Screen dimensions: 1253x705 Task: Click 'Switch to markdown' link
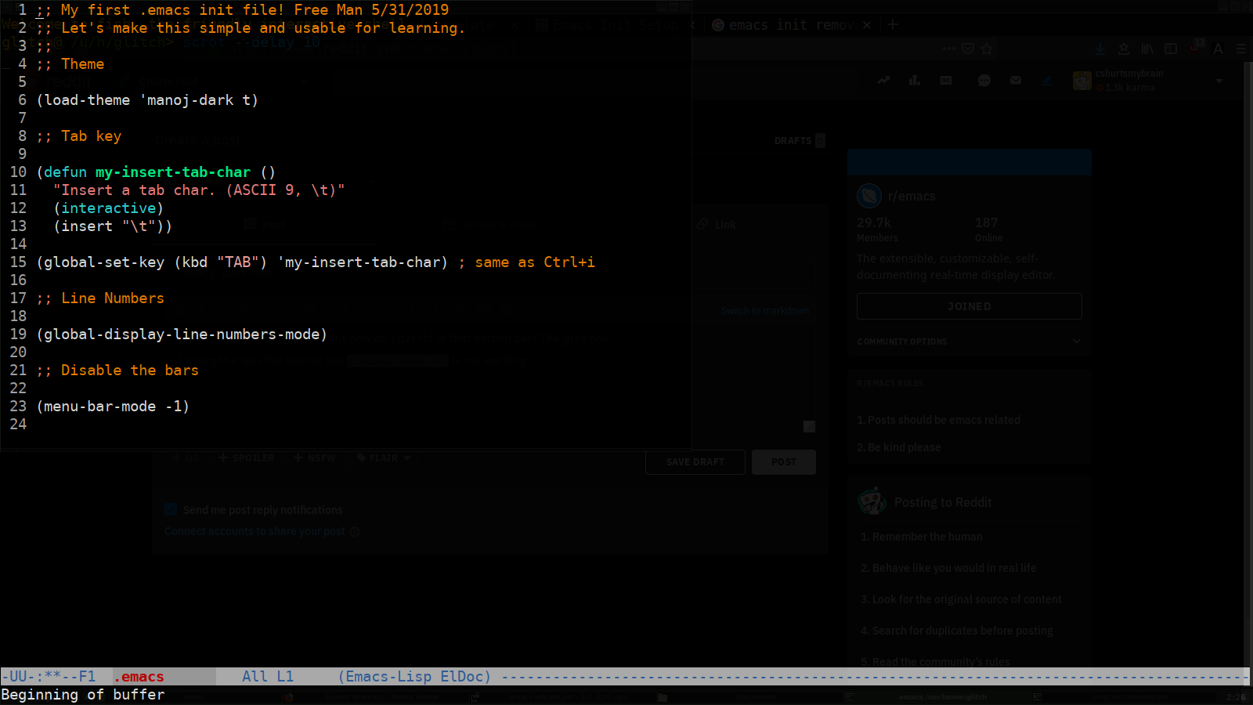tap(765, 311)
